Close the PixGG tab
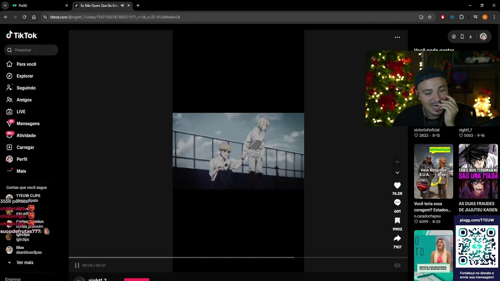 pos(66,5)
